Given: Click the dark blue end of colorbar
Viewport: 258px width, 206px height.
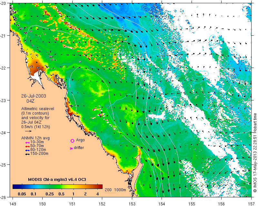Looking at the screenshot, I should click(x=15, y=187).
